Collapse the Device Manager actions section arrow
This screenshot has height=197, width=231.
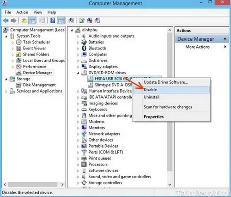pyautogui.click(x=225, y=39)
